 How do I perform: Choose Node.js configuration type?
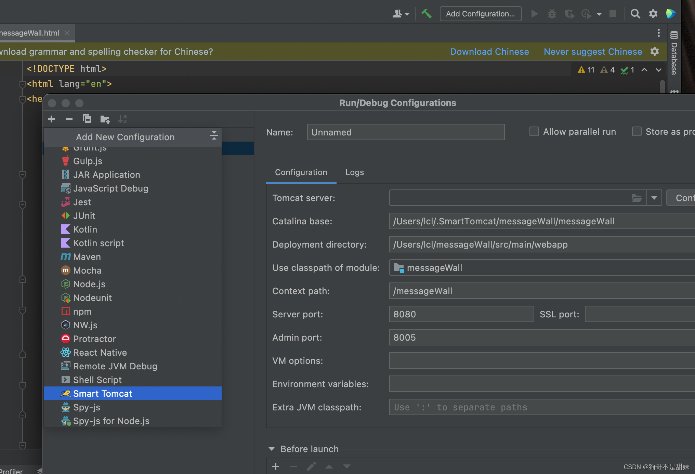pyautogui.click(x=133, y=284)
